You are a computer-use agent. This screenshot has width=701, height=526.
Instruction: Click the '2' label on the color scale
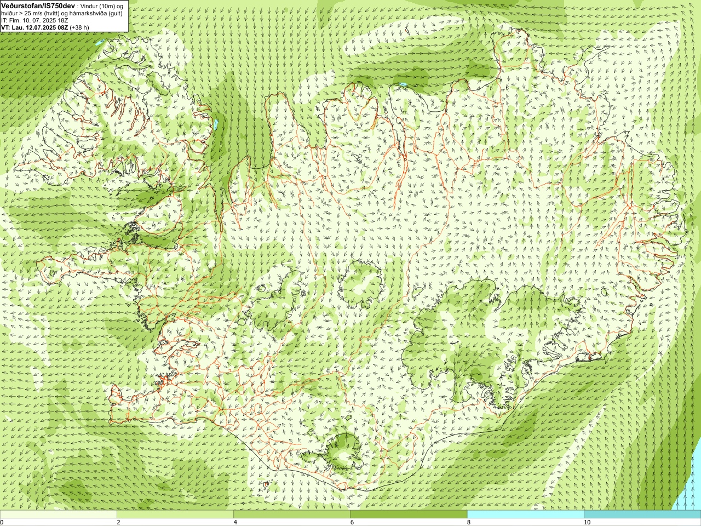118,522
